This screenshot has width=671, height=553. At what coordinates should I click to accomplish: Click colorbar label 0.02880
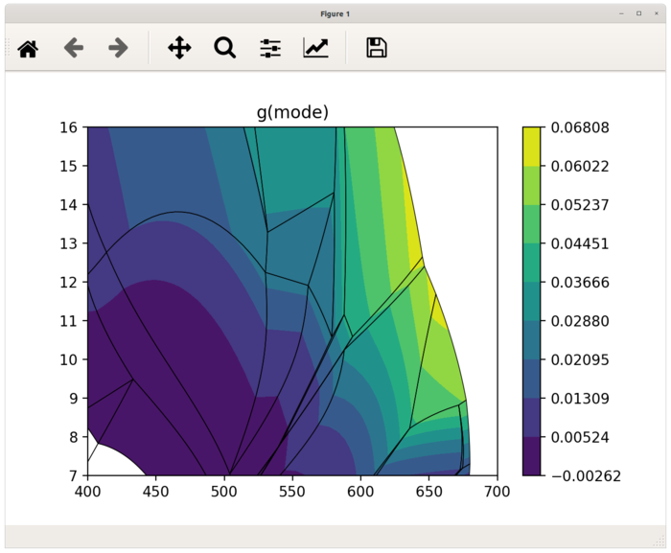coord(580,321)
